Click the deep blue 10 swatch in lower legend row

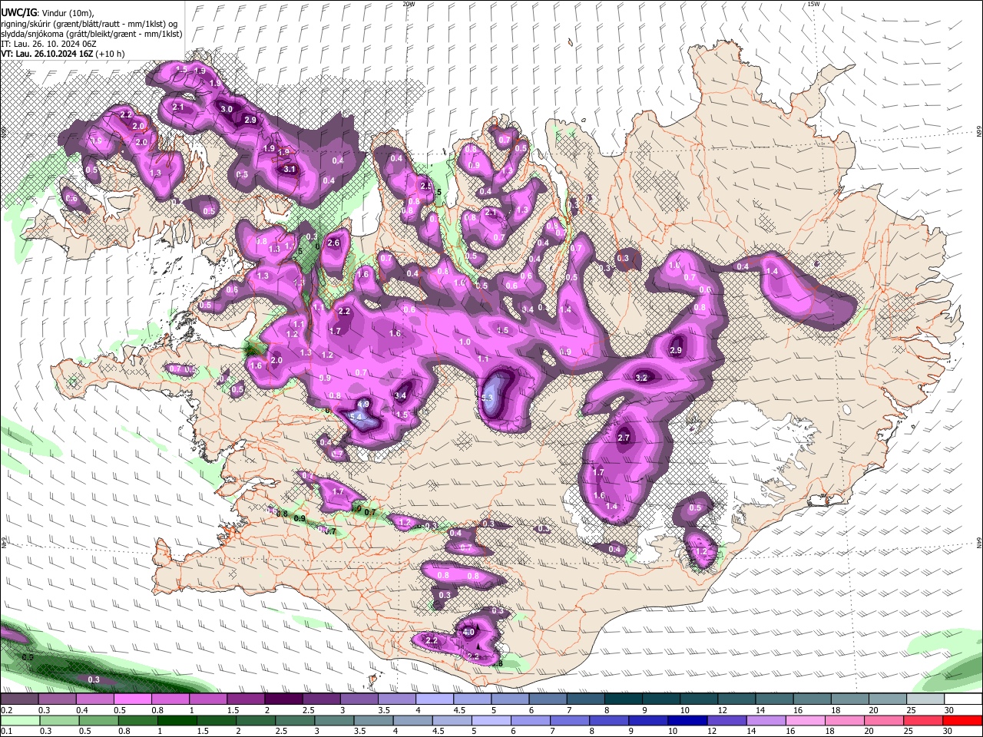point(687,720)
